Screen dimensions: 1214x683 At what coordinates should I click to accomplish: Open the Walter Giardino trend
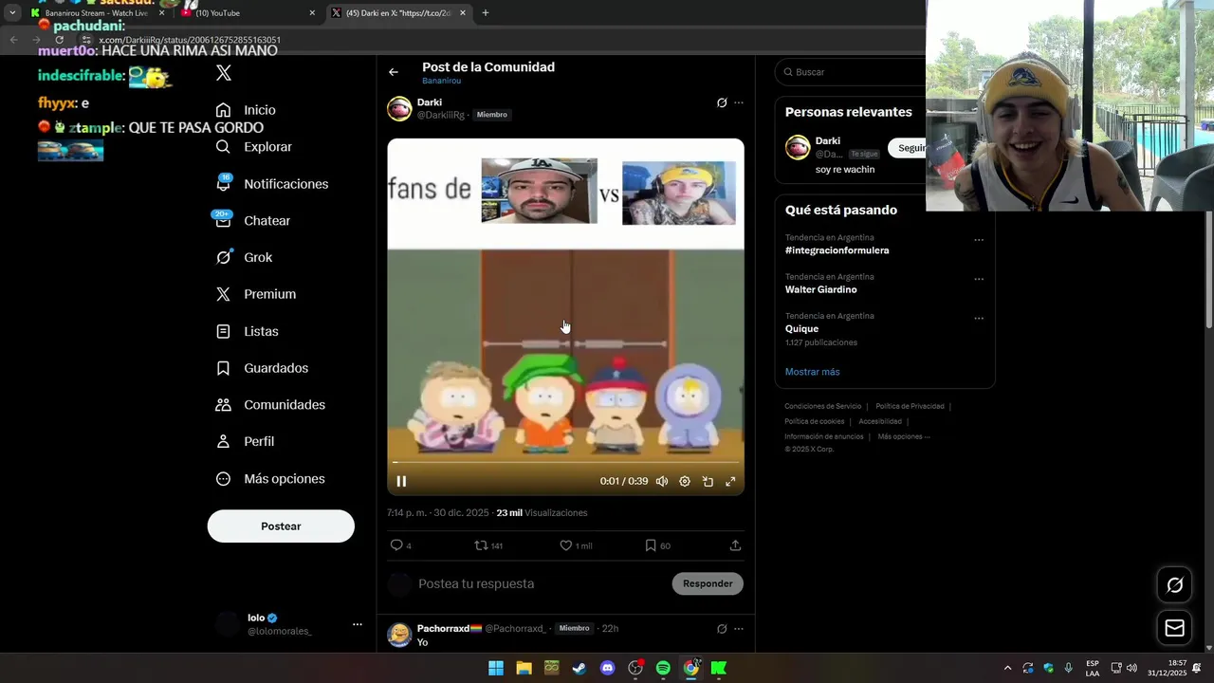[821, 289]
